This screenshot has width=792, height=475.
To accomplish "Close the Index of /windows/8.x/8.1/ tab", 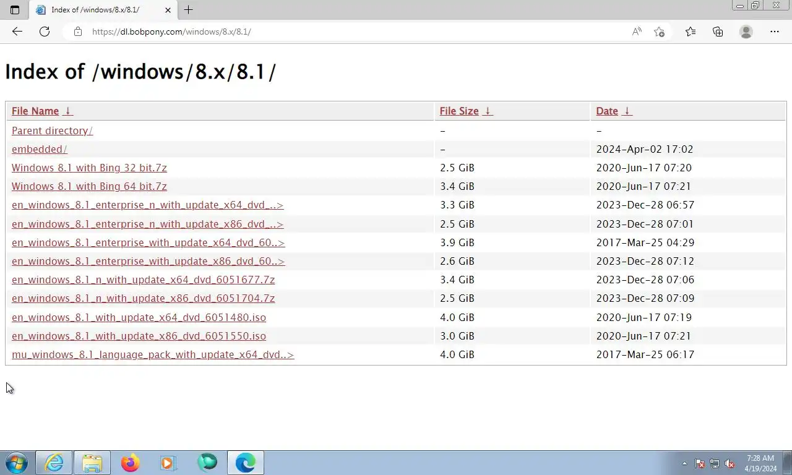I will pyautogui.click(x=168, y=10).
